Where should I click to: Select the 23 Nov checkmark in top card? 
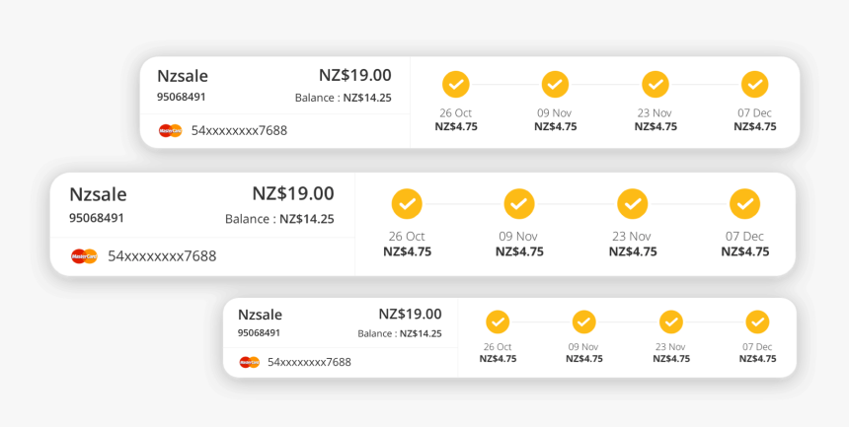[x=656, y=85]
